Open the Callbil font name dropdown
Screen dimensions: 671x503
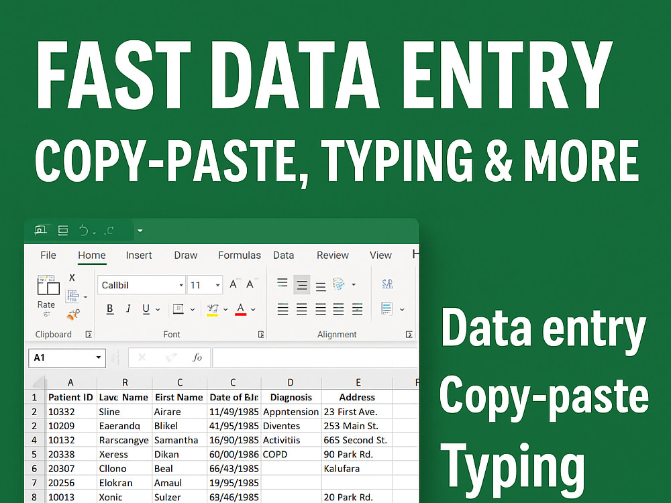(x=181, y=285)
